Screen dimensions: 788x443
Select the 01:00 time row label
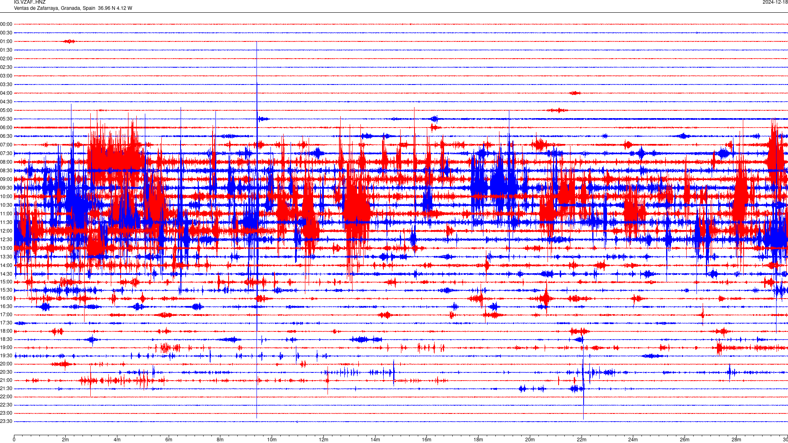pos(6,41)
